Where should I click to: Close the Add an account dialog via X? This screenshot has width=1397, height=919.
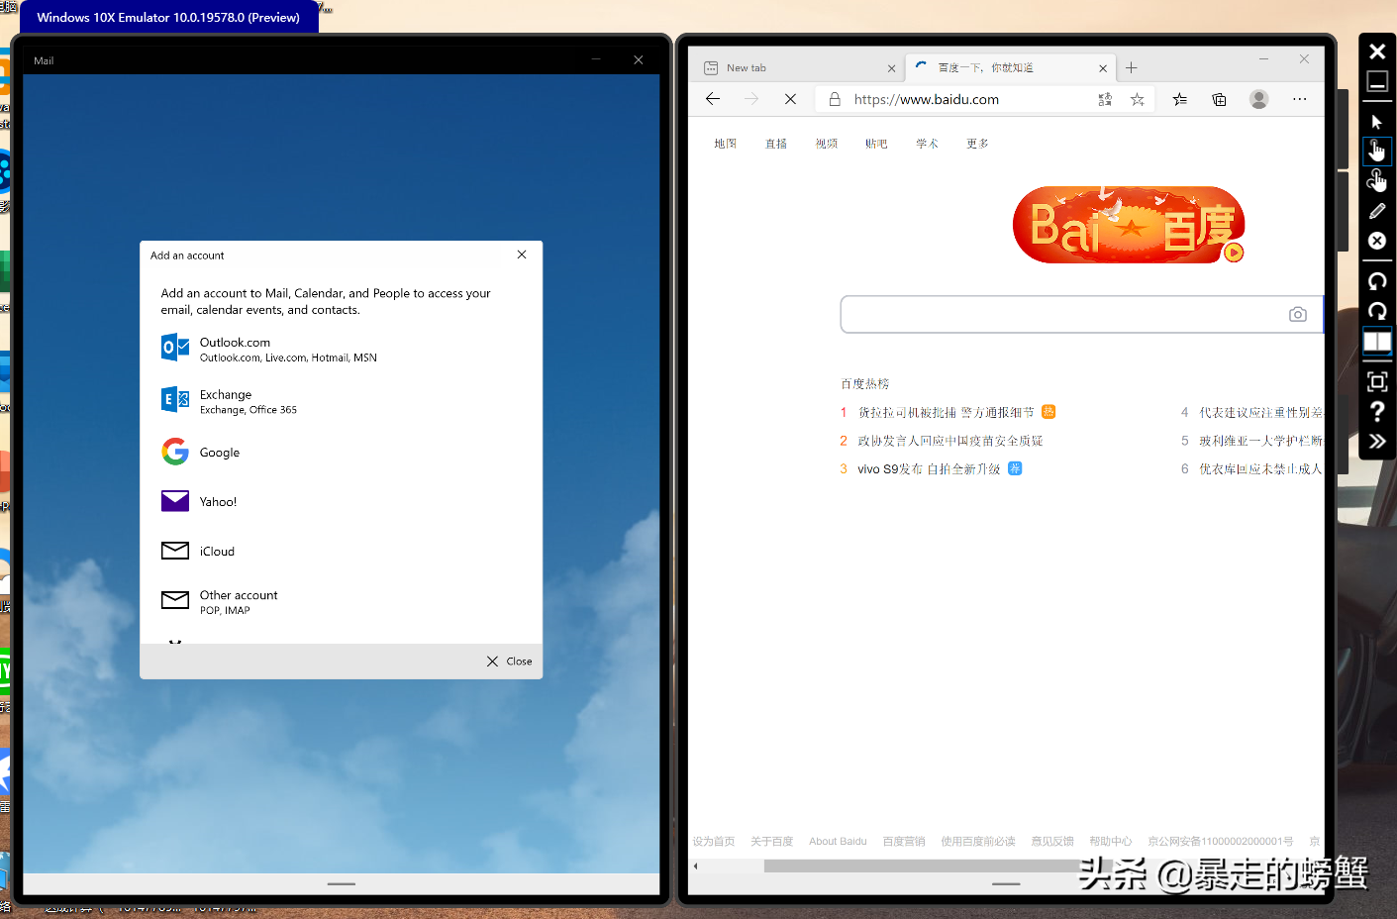[x=522, y=255]
